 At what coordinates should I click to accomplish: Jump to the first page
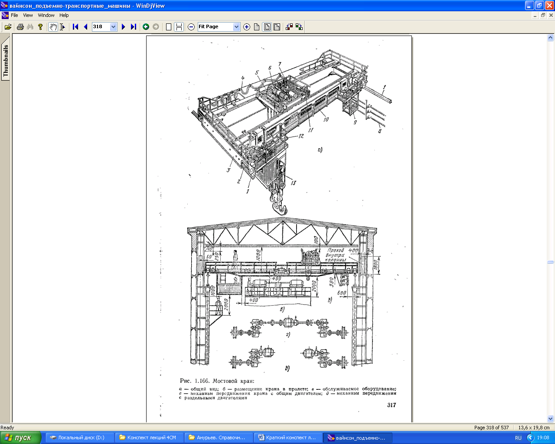75,27
